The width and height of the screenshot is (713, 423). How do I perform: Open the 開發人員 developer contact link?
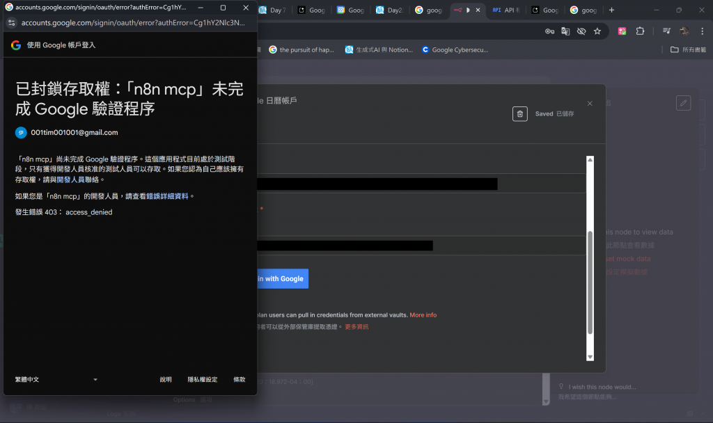(x=70, y=179)
